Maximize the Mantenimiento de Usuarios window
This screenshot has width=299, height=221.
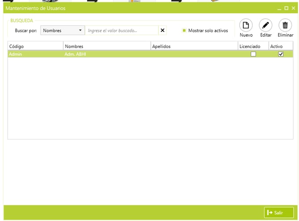(x=286, y=8)
